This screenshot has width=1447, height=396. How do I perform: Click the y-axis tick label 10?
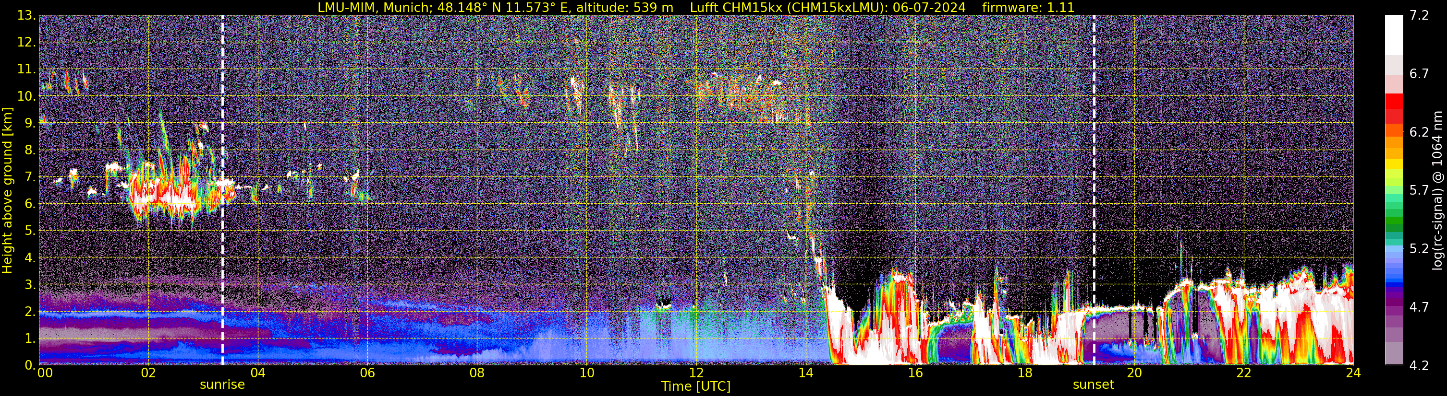click(26, 96)
